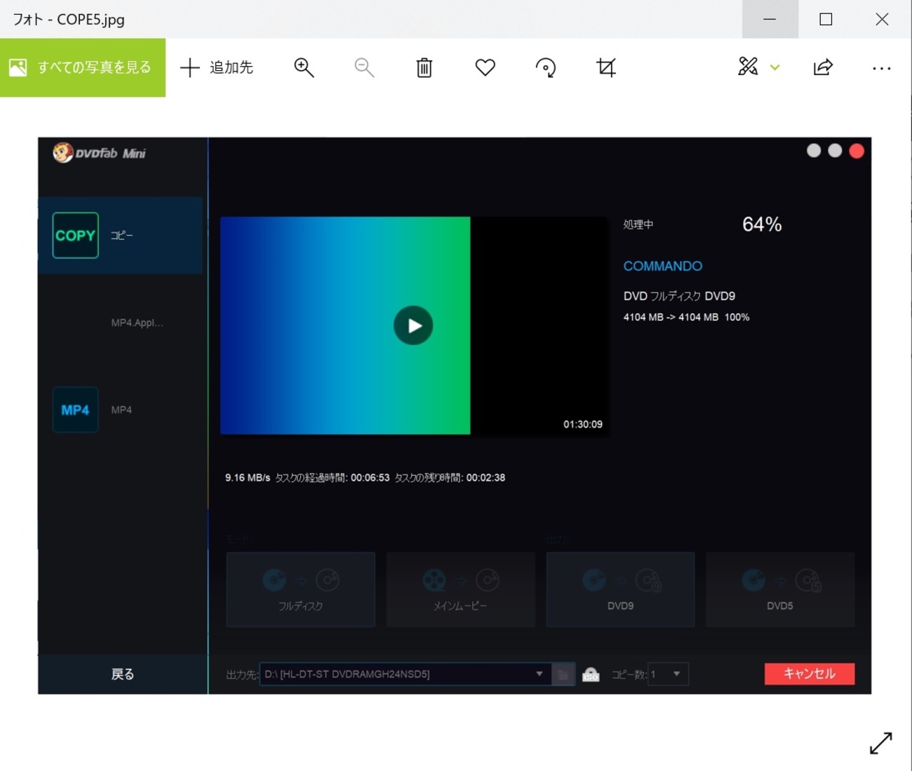Open the crop tool icon
Viewport: 912px width, 771px height.
coord(606,67)
